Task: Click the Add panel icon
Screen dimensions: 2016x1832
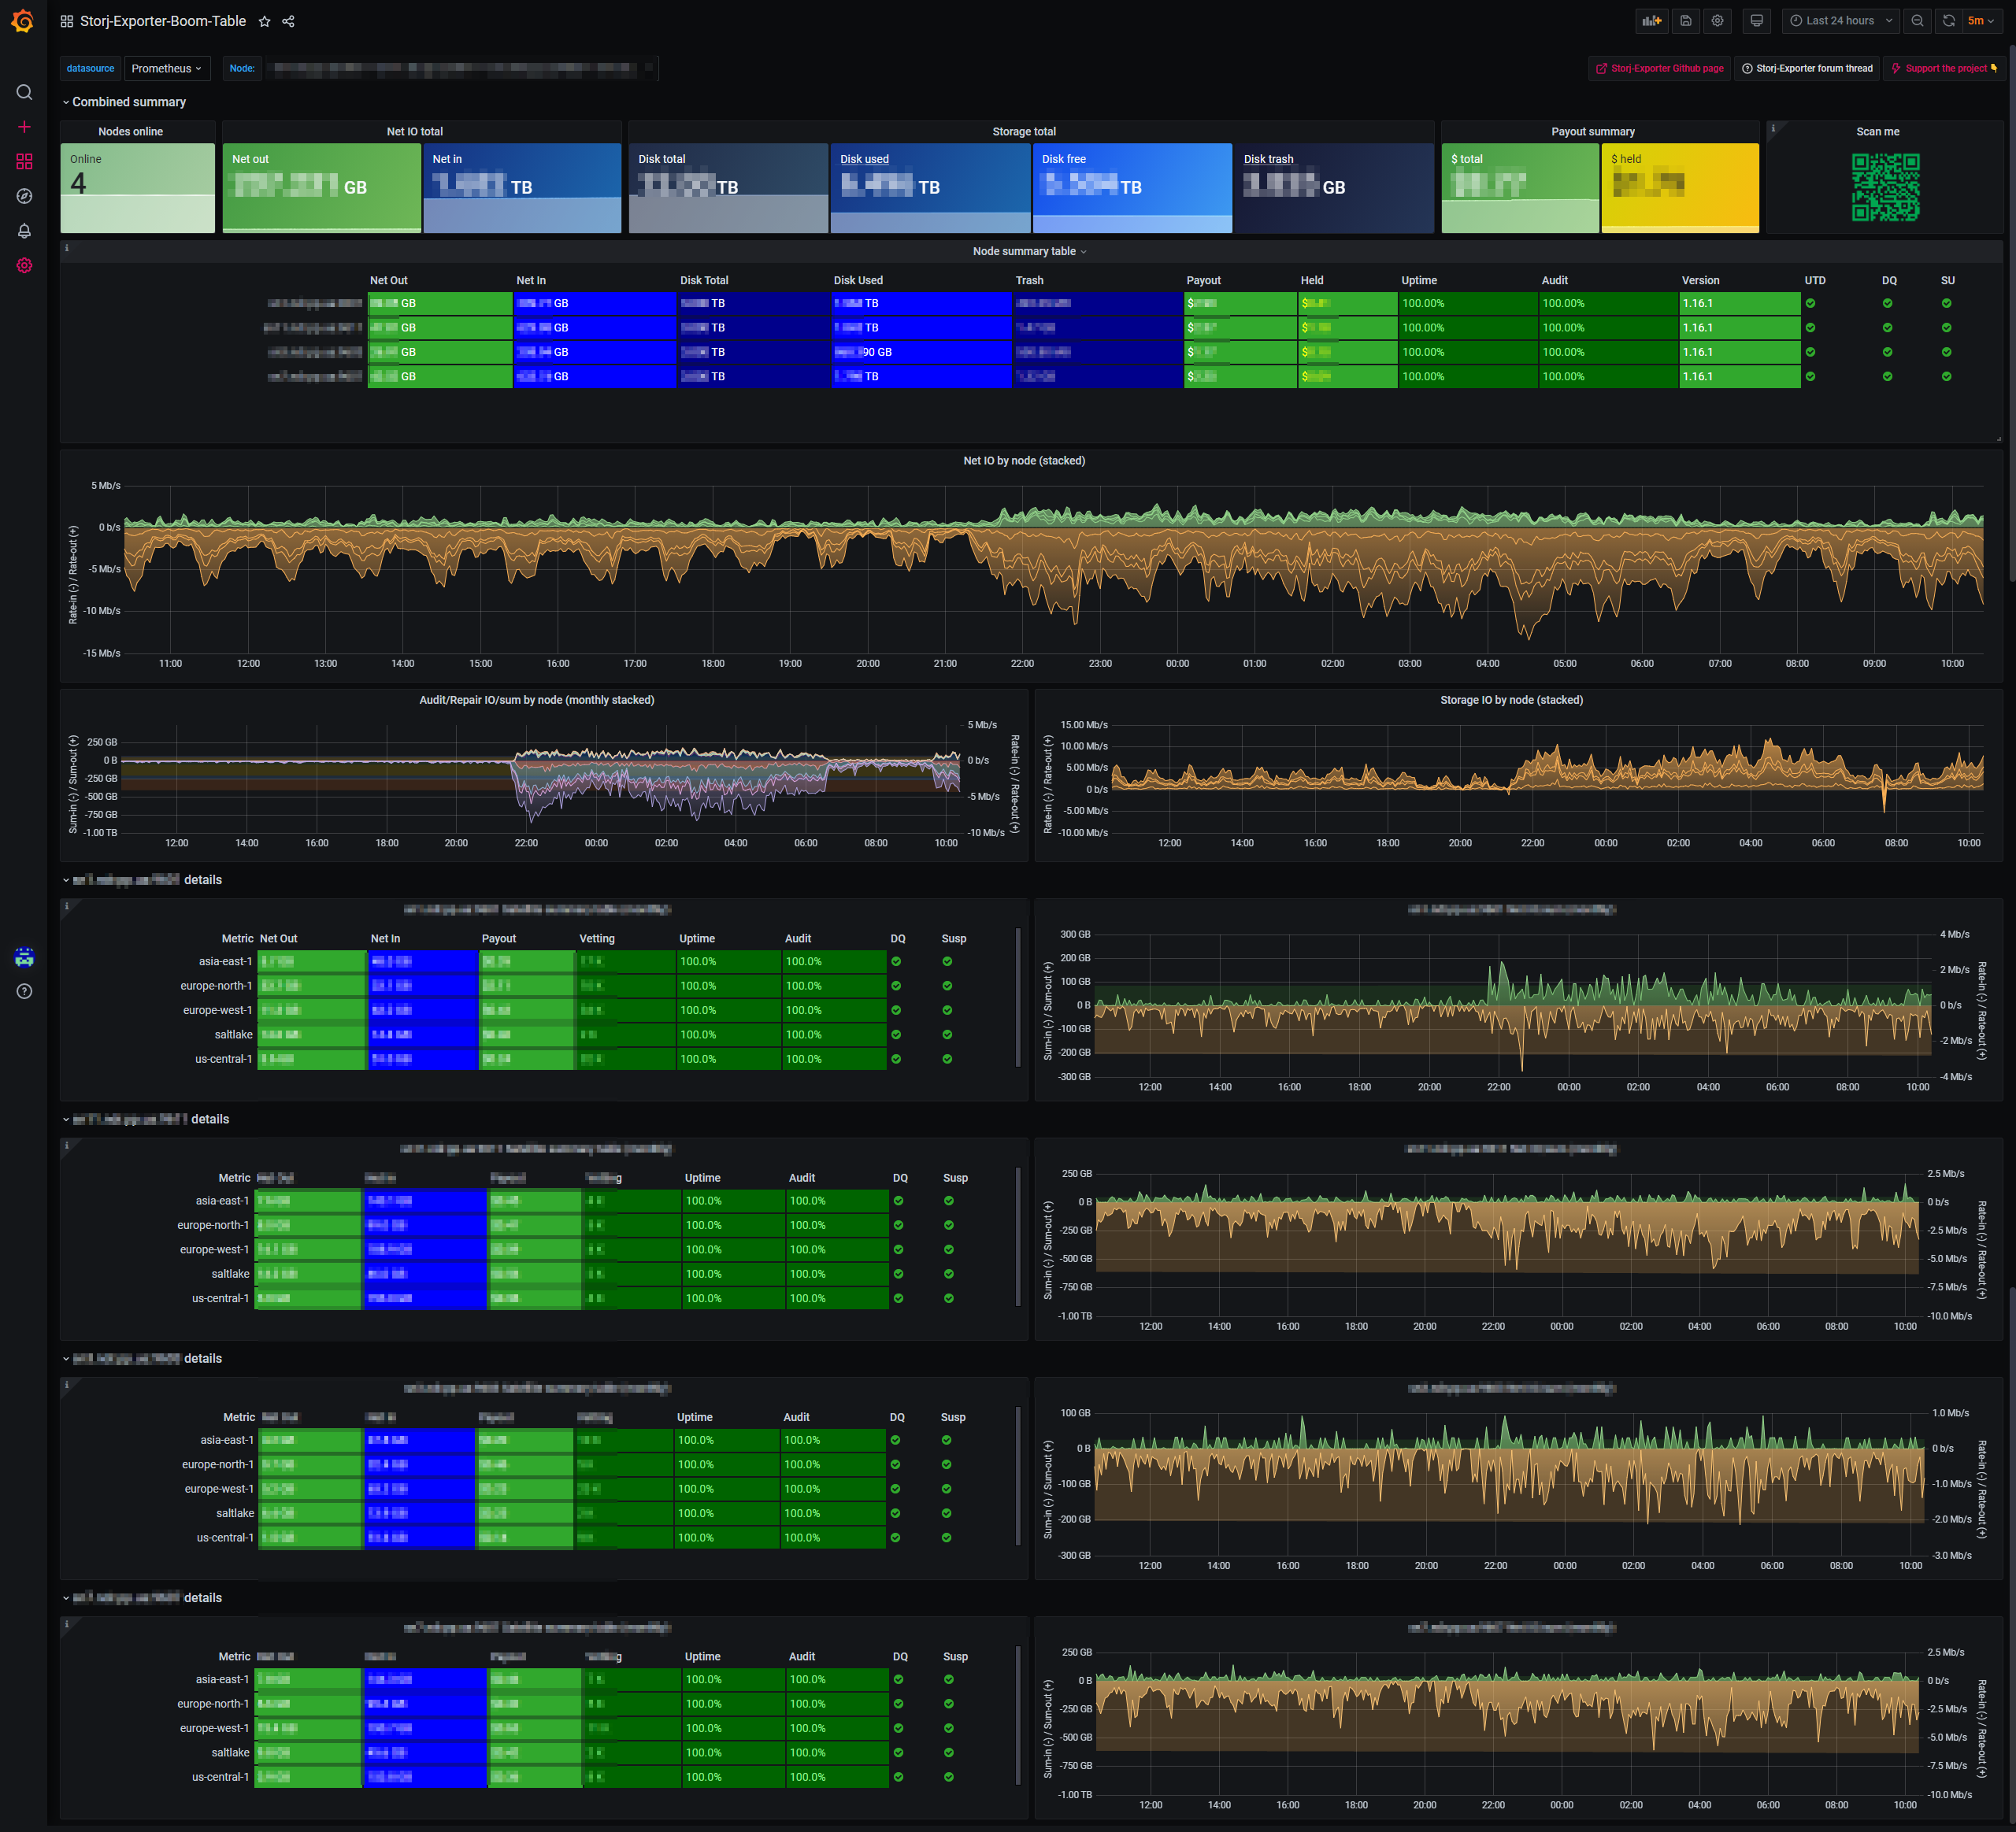Action: 1651,21
